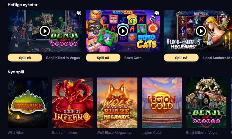This screenshot has width=232, height=139.
Task: Select Benji Killed in Vegas thumbnail under Nye spill
Action: pyautogui.click(x=206, y=103)
